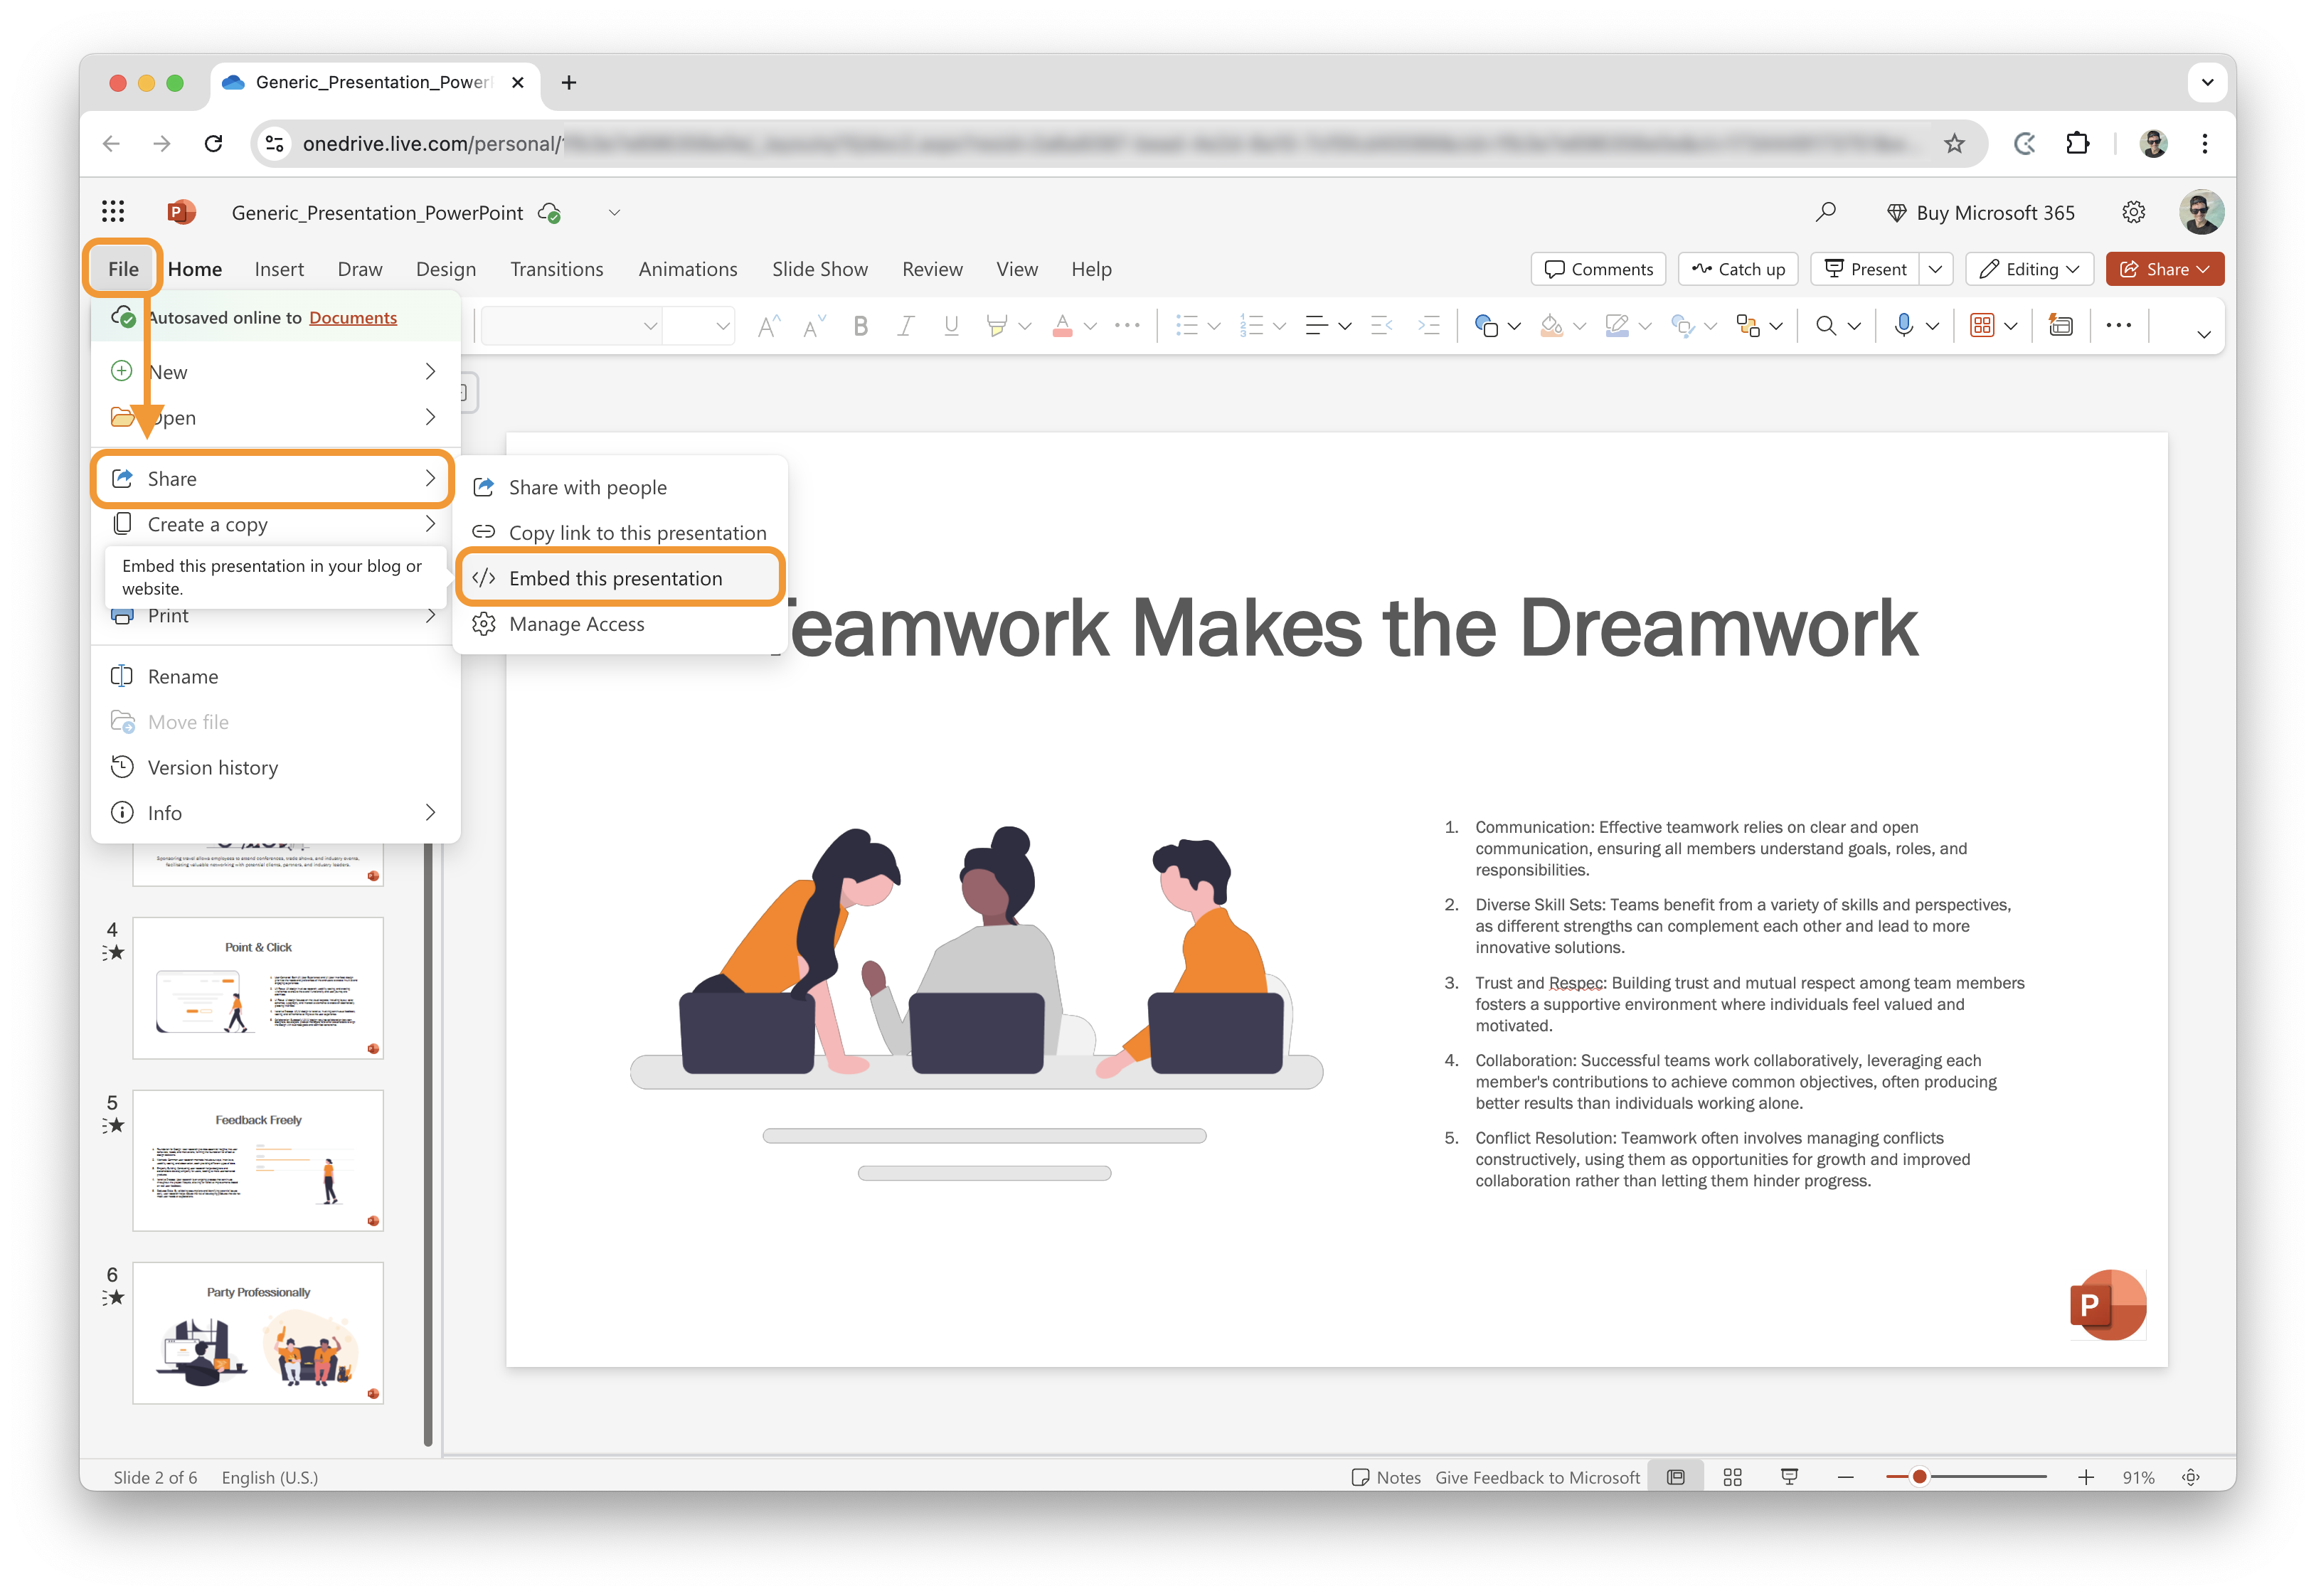Image resolution: width=2316 pixels, height=1596 pixels.
Task: Click the zoom in plus button
Action: pyautogui.click(x=2086, y=1478)
